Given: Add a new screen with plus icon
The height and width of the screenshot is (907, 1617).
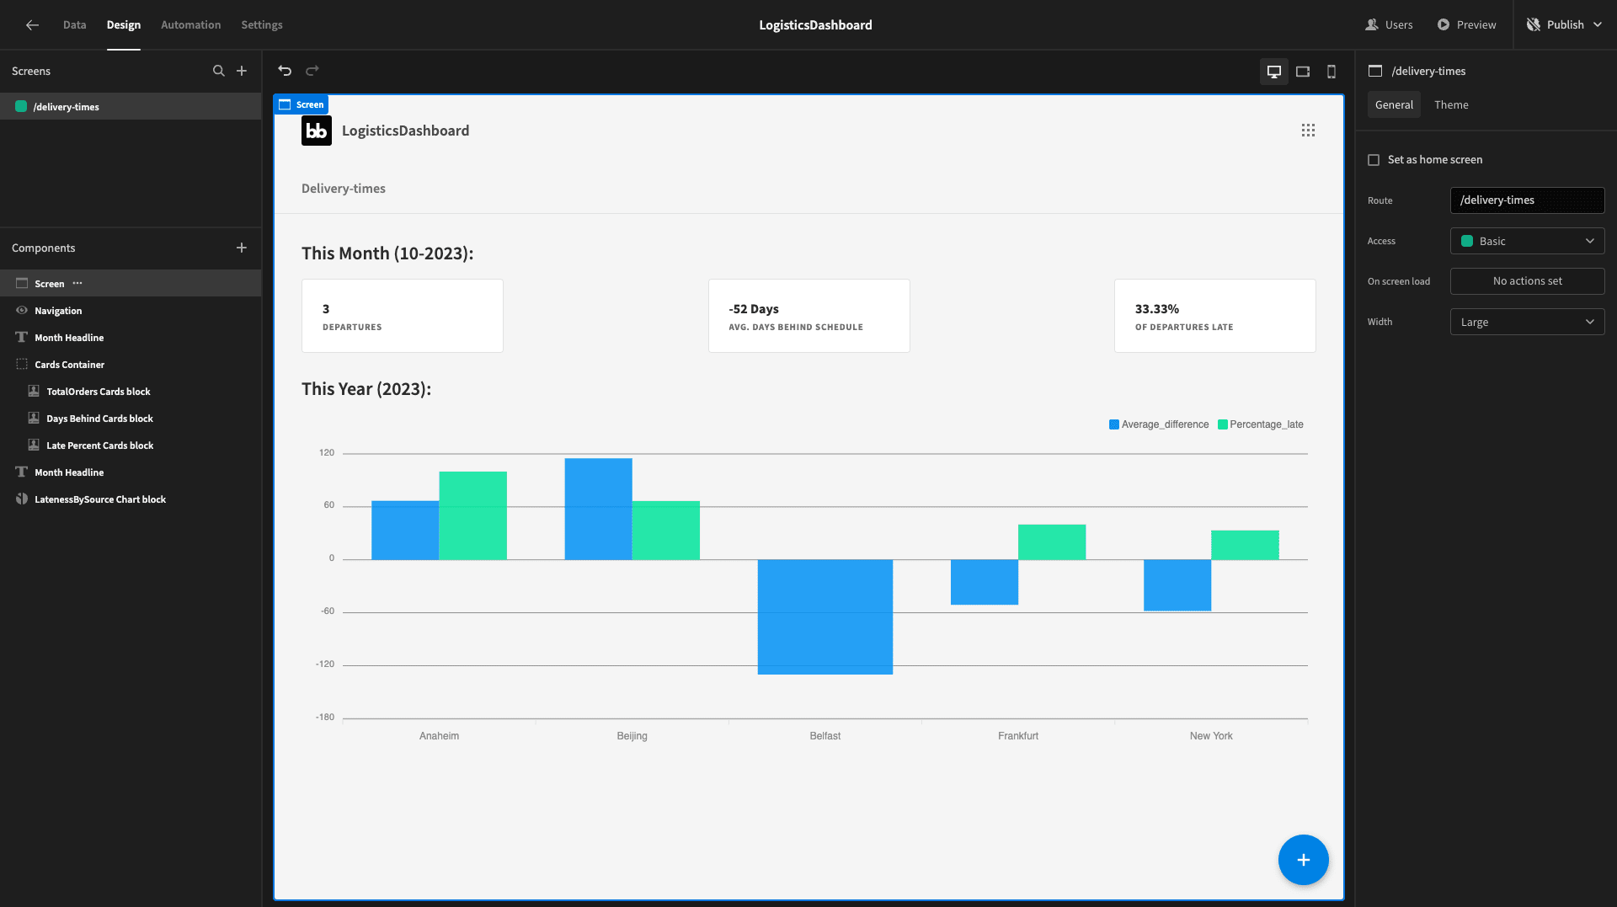Looking at the screenshot, I should 242,71.
